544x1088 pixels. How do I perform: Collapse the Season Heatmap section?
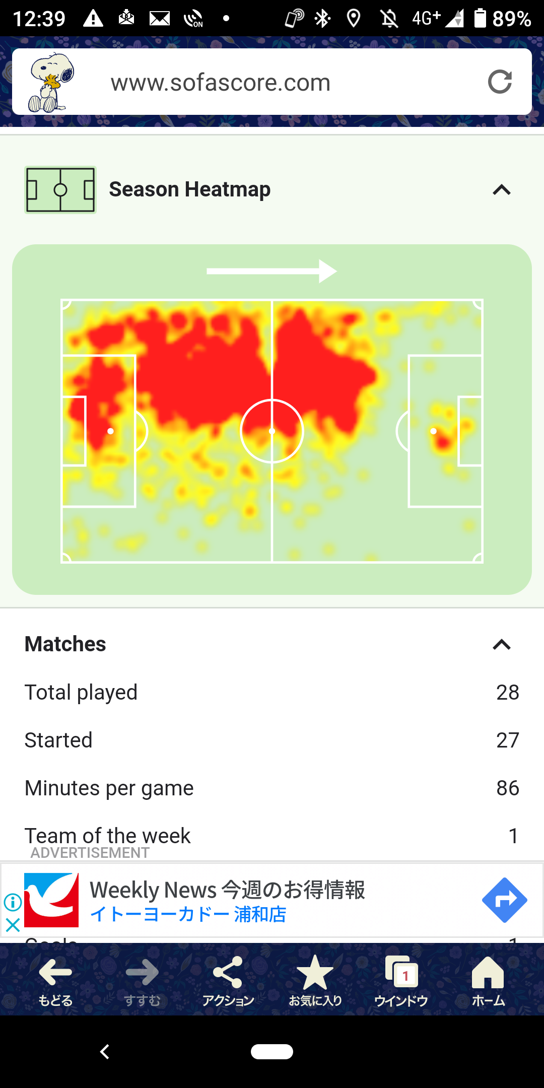(x=502, y=190)
